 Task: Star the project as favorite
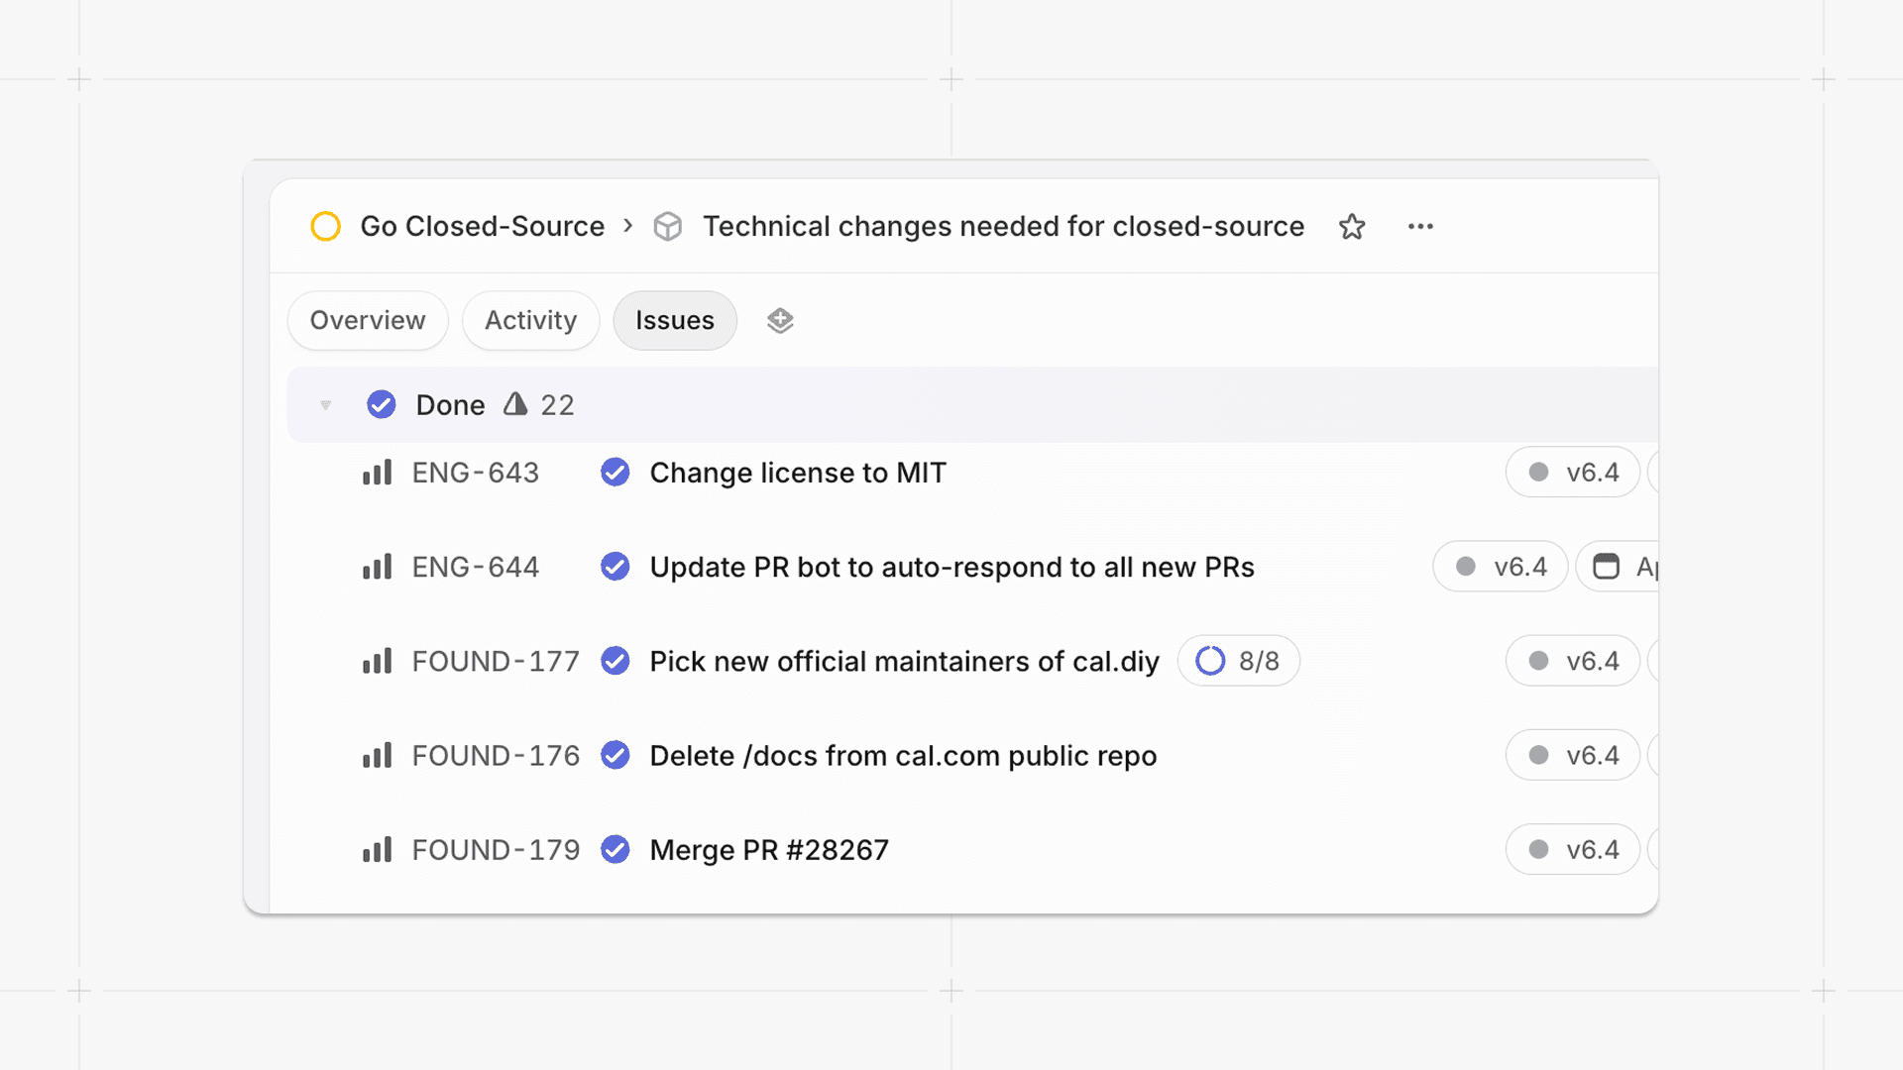(x=1352, y=227)
